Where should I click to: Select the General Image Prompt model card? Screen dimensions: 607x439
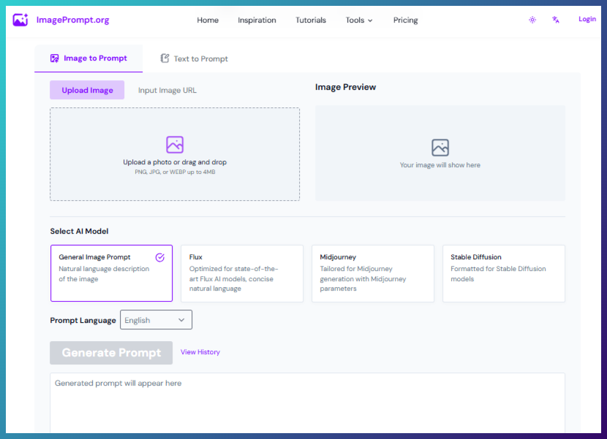[111, 273]
